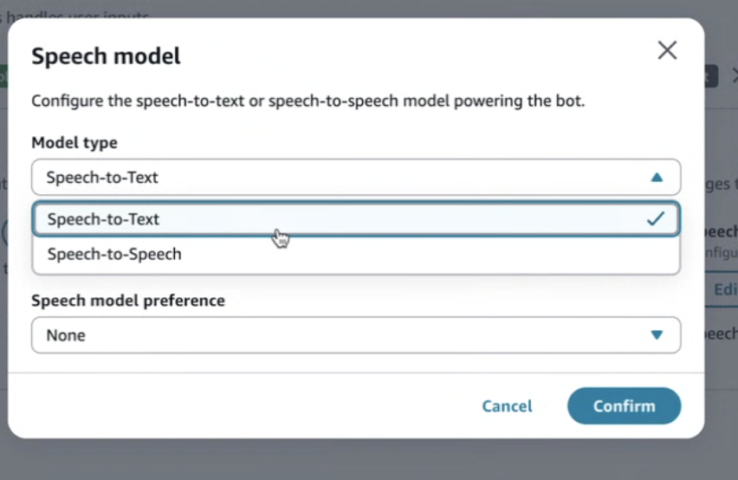Click the green badge behind dialog's left edge

click(3, 75)
